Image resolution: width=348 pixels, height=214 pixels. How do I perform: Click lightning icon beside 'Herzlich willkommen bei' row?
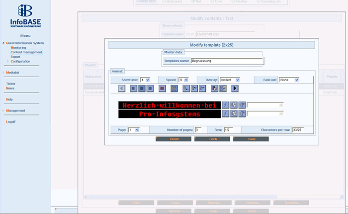pyautogui.click(x=226, y=105)
